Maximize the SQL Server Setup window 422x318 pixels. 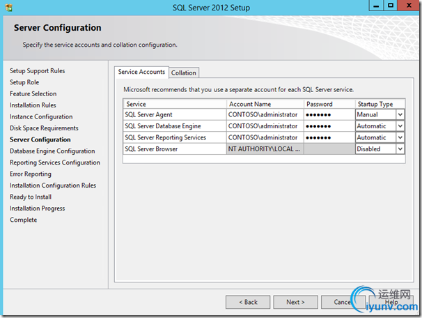[391, 6]
